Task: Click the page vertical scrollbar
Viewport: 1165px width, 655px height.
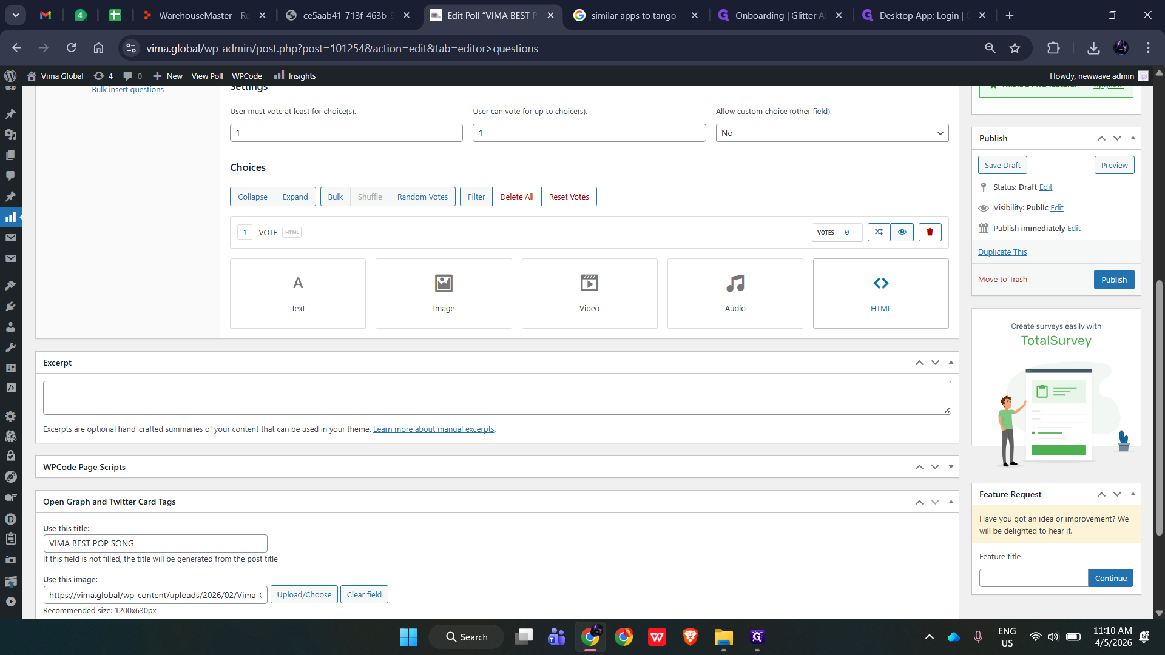Action: click(1159, 406)
